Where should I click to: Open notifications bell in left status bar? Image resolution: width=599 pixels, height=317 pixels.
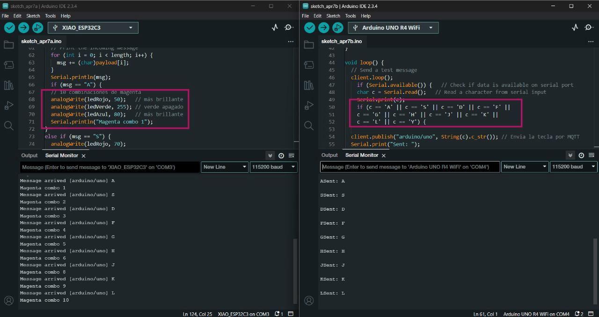coord(279,314)
